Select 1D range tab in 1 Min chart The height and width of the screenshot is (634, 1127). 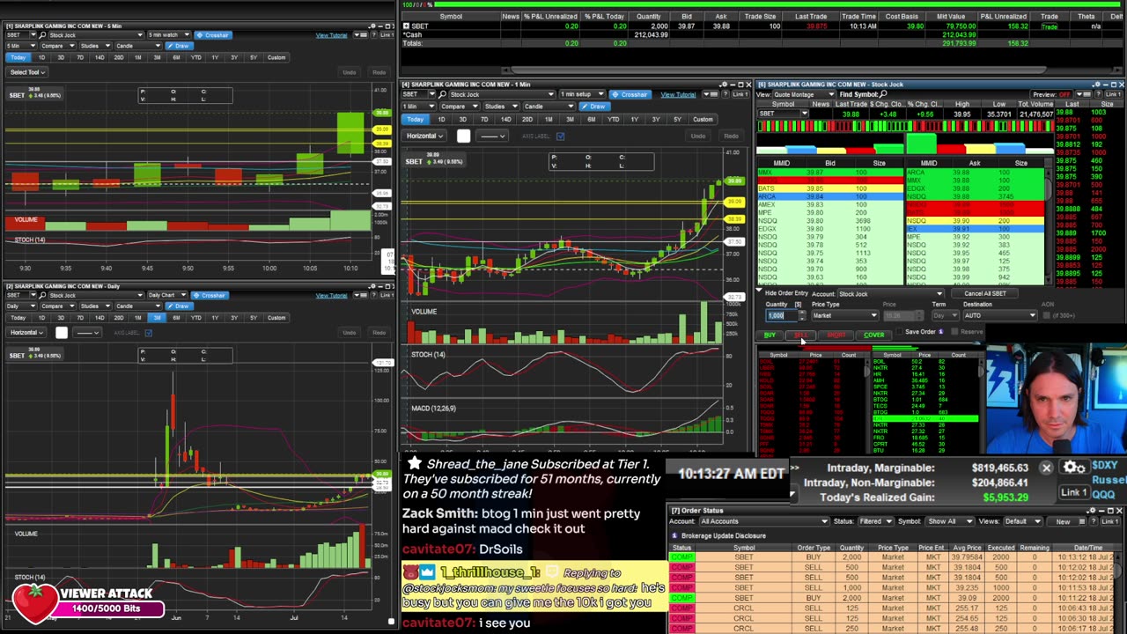(x=441, y=120)
